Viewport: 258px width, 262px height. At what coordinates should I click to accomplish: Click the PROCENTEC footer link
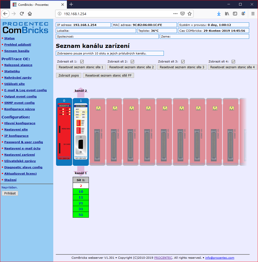click(x=163, y=258)
